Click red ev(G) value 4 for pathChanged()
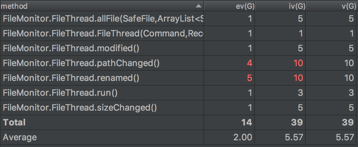The image size is (358, 147). 250,63
